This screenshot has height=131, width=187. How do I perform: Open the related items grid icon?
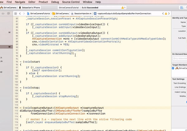(x=16, y=13)
